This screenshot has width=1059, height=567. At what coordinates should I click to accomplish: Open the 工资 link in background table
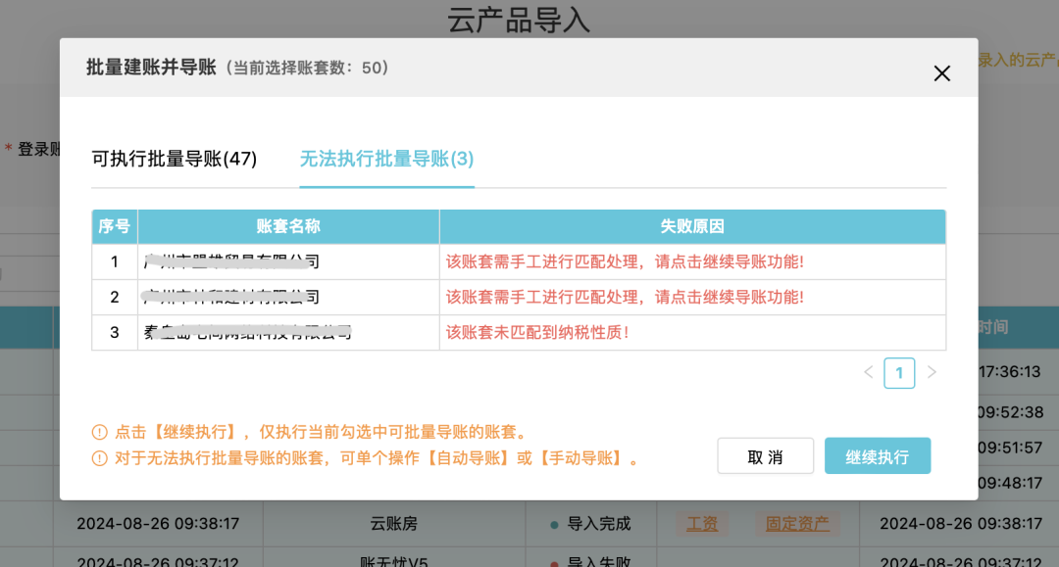[x=702, y=524]
